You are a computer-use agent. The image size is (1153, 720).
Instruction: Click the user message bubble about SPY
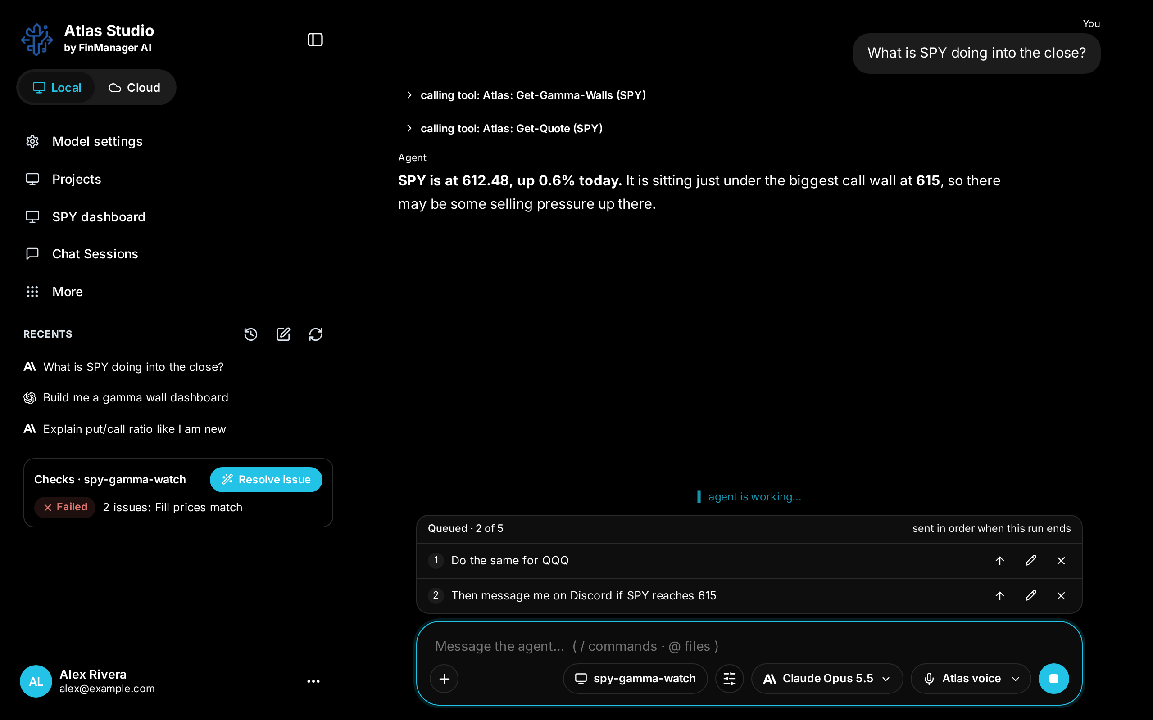(x=976, y=53)
